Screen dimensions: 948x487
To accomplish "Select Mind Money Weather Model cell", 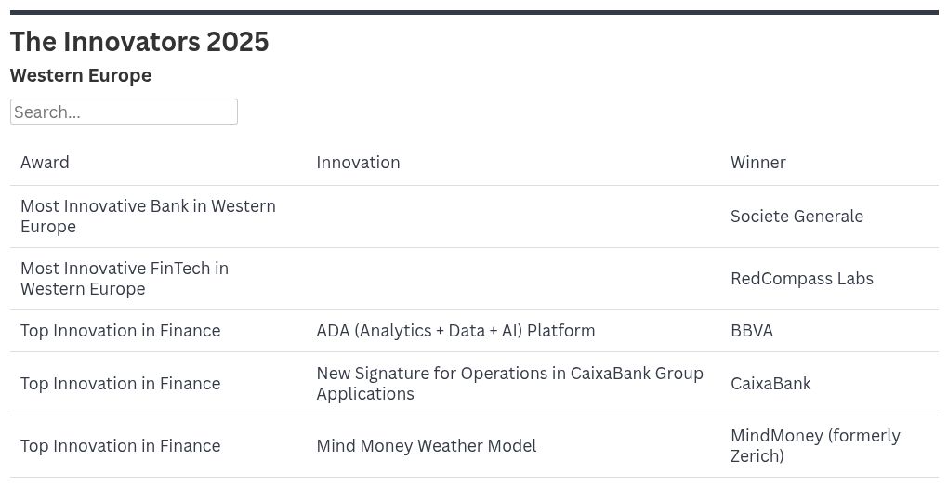I will (426, 446).
